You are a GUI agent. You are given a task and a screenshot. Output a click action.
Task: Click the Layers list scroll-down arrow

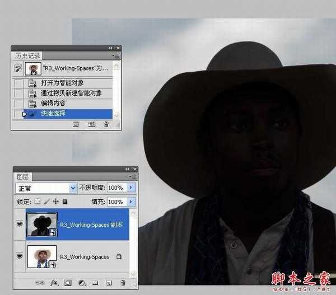point(133,274)
